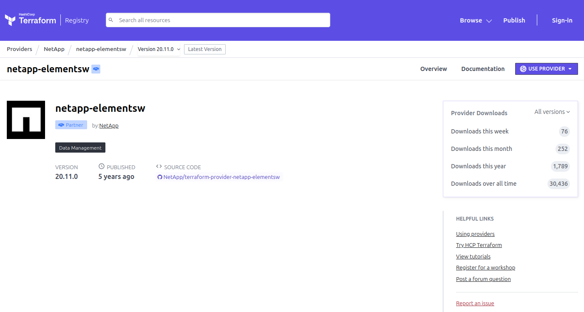Viewport: 584px width, 312px height.
Task: Click the version number 20.11.0 text
Action: click(66, 176)
